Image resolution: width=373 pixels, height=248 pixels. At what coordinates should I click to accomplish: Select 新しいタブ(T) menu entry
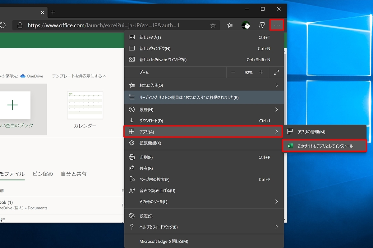(204, 38)
